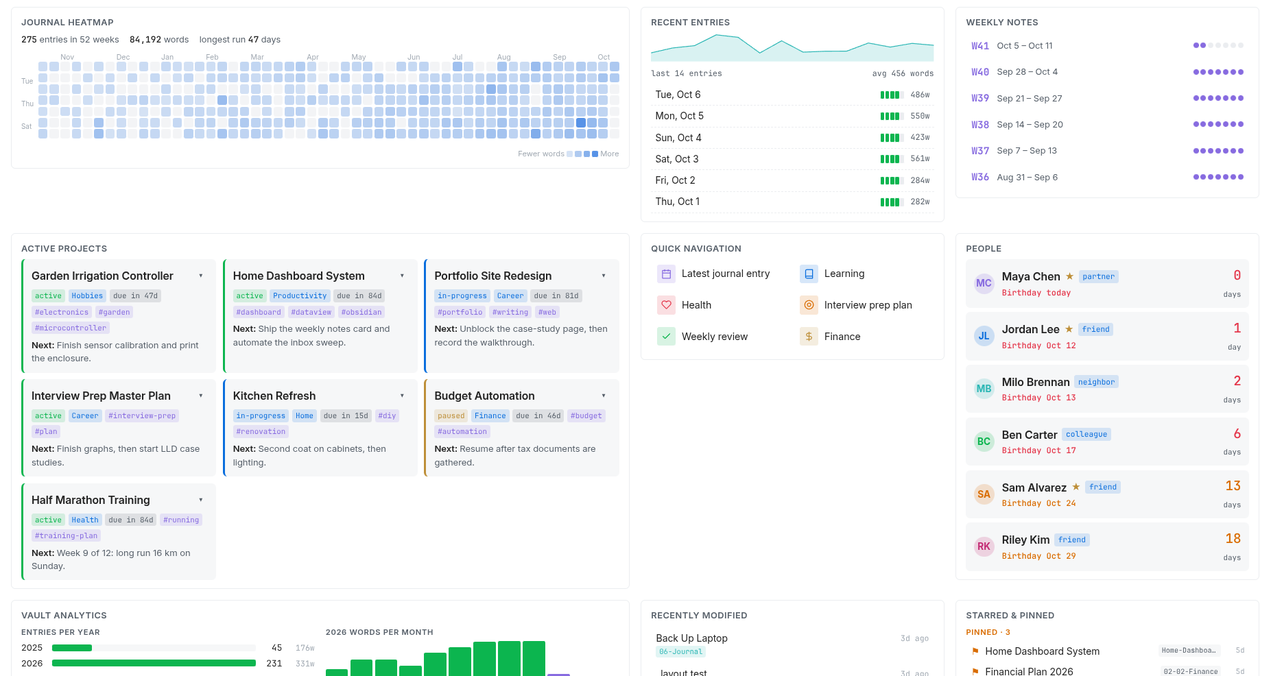
Task: Click the #electronics tag
Action: [x=62, y=312]
